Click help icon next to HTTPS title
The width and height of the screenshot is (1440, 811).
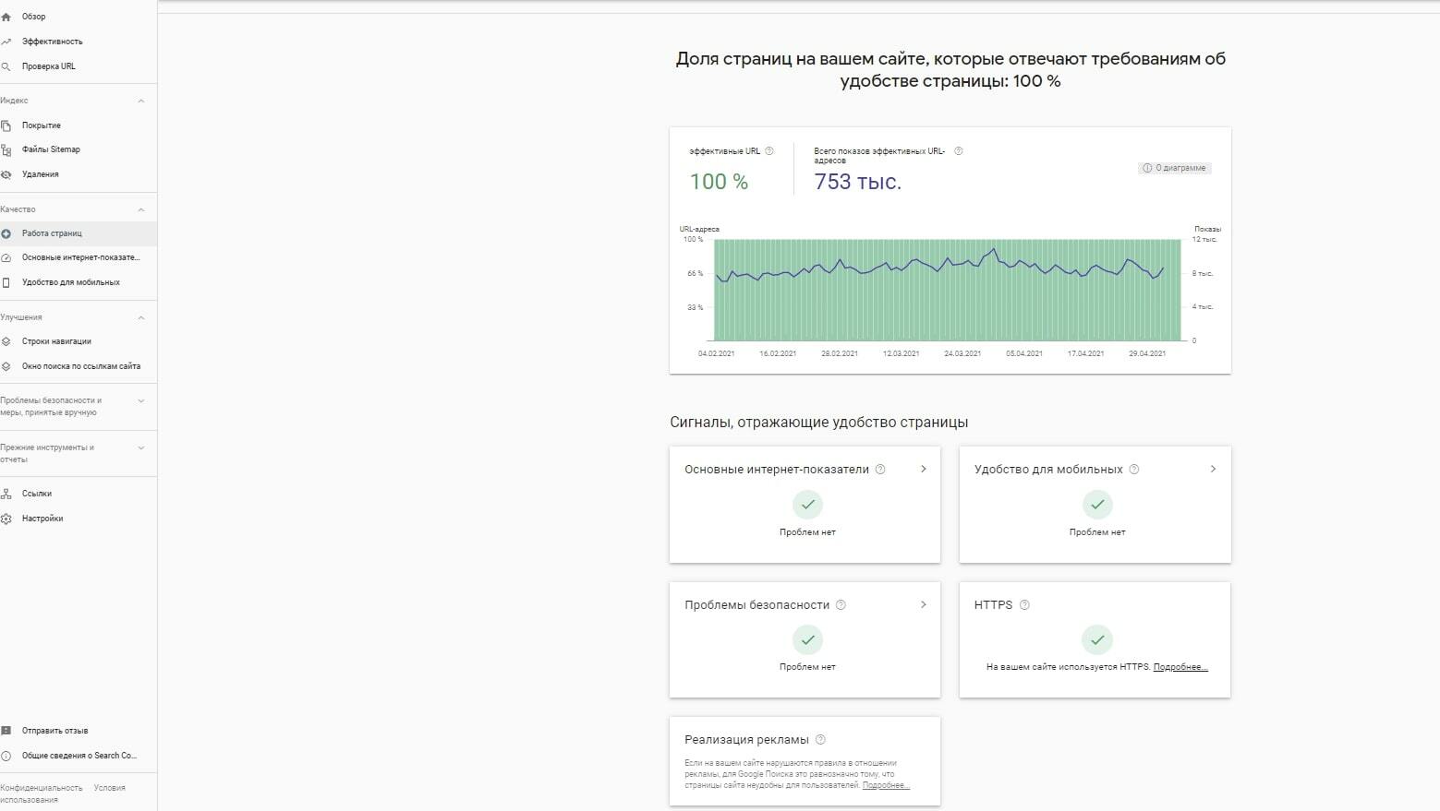pyautogui.click(x=1024, y=605)
